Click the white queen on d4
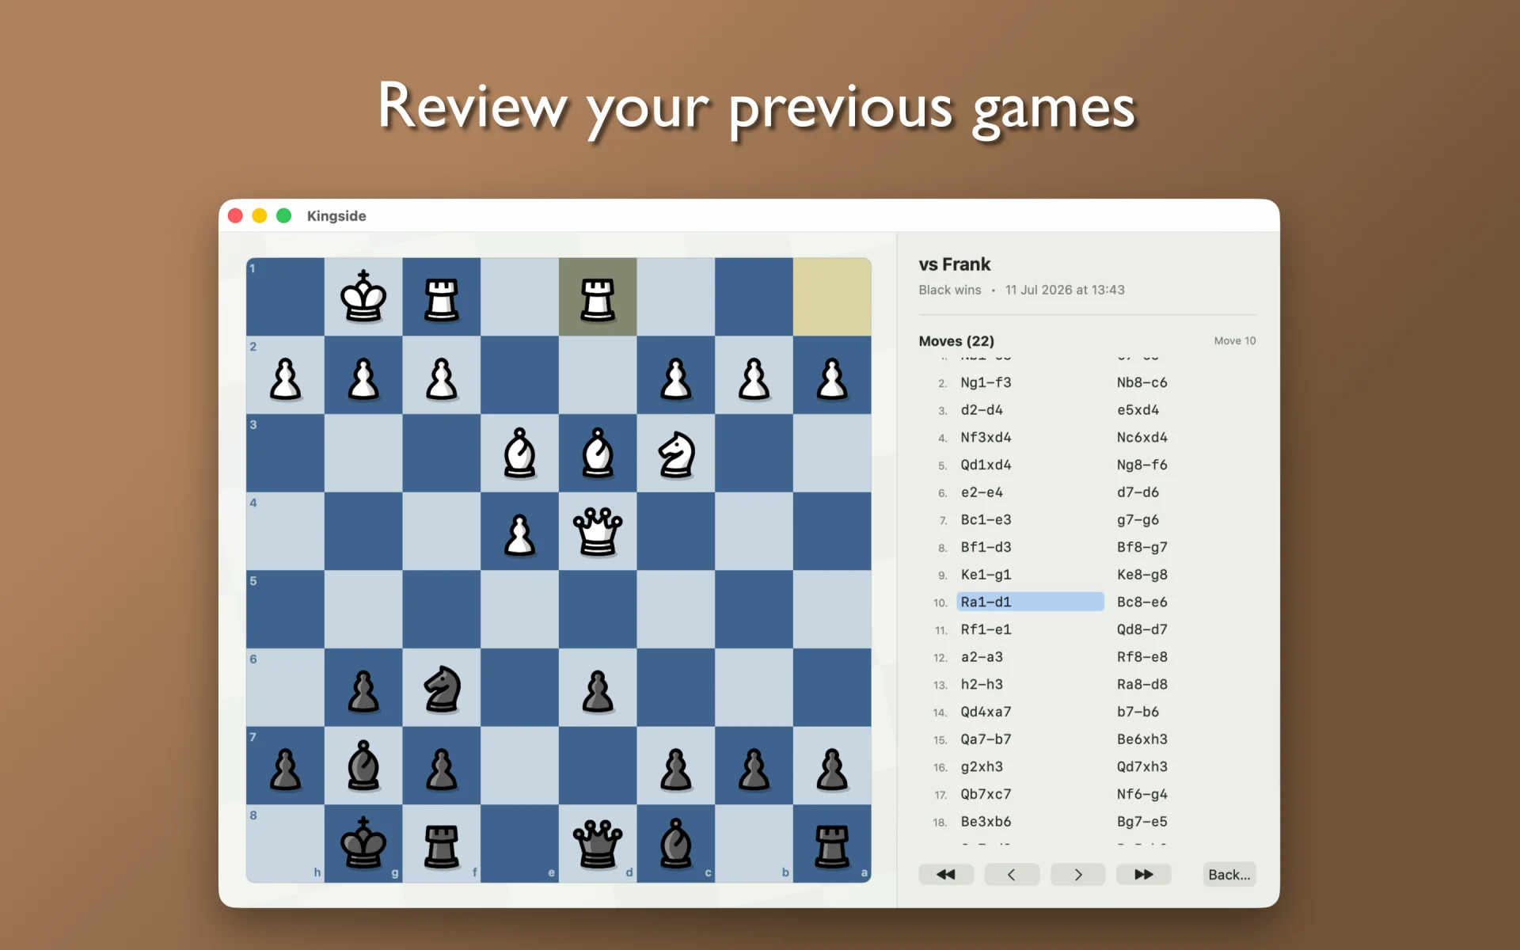 click(x=598, y=531)
